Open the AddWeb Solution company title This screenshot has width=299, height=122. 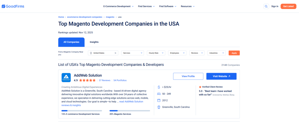(88, 75)
